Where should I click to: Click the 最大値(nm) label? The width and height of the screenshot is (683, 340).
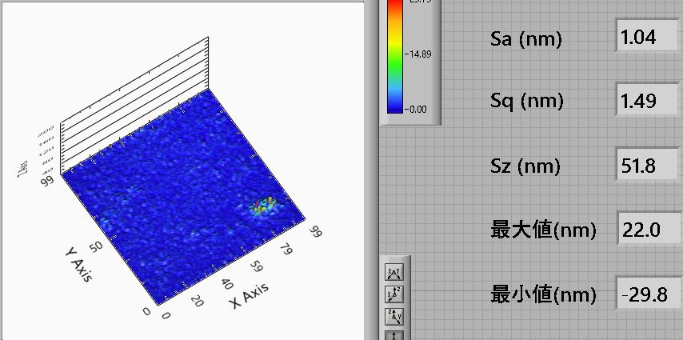[x=543, y=231]
